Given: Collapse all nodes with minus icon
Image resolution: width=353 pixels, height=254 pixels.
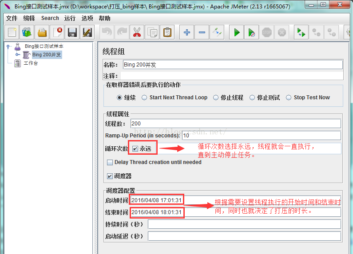Looking at the screenshot, I should coord(202,32).
